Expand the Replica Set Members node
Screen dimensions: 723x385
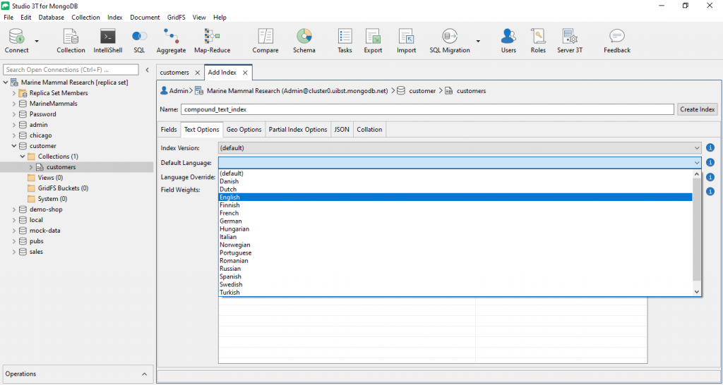(14, 93)
